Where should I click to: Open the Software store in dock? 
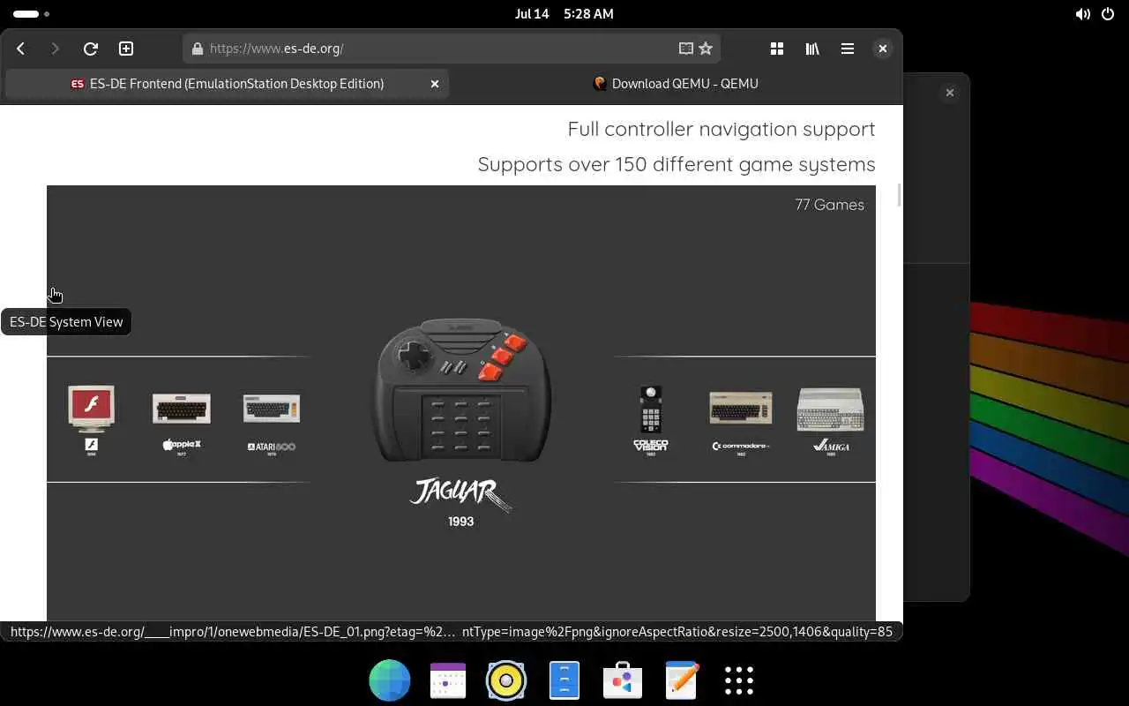pos(623,680)
